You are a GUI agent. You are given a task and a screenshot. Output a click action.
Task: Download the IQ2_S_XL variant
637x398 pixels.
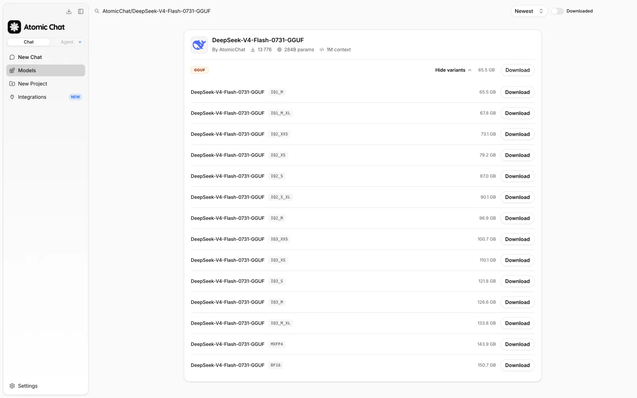click(518, 197)
